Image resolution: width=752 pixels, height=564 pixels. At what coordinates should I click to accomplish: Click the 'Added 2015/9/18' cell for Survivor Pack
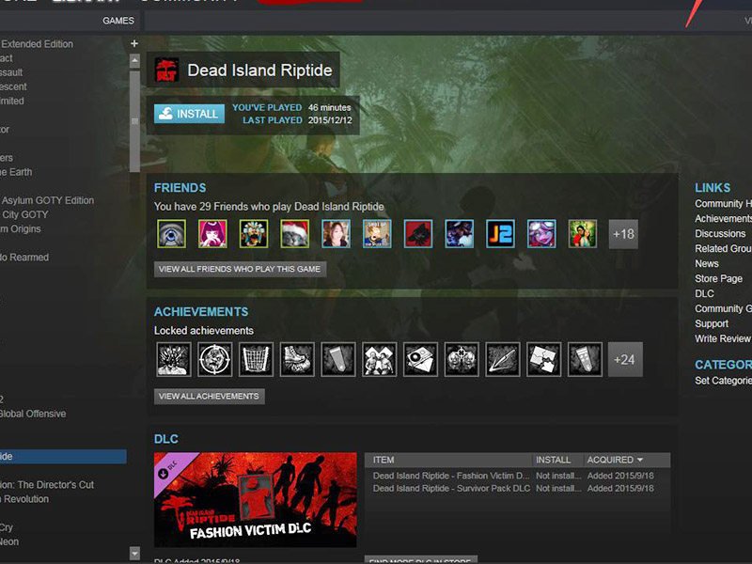(620, 488)
